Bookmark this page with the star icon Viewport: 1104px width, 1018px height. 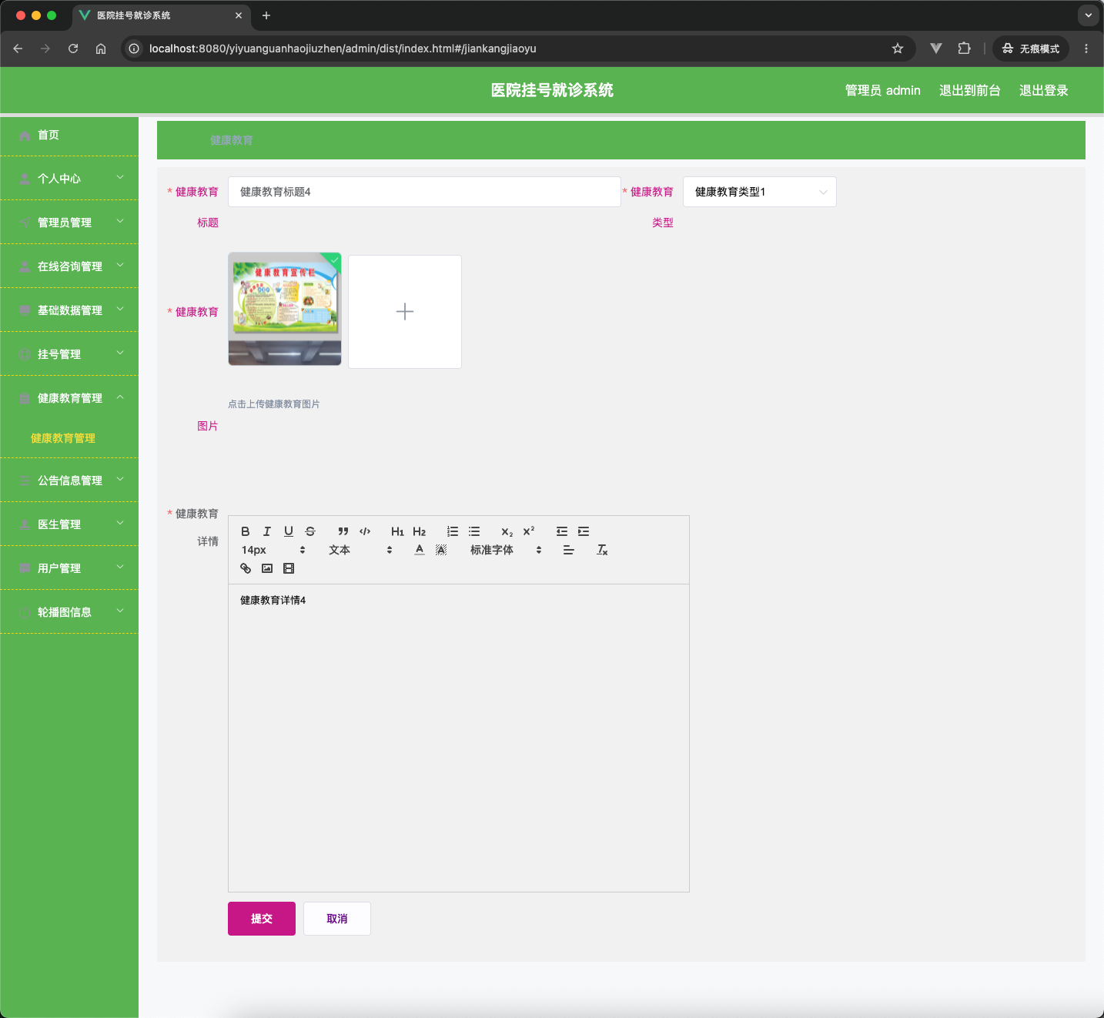coord(898,49)
